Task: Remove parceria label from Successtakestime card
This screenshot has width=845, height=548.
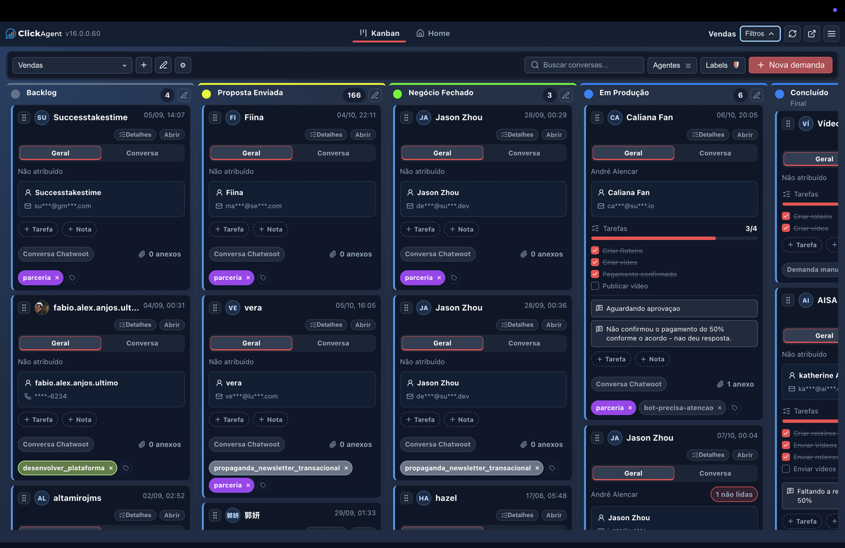Action: point(57,278)
